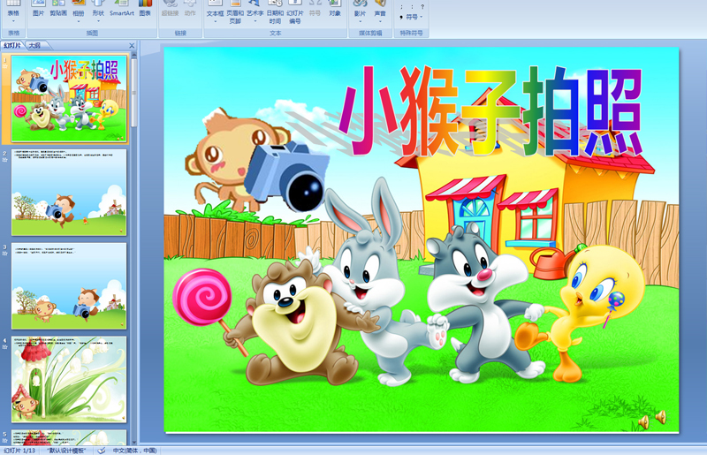
Task: Select slide 4 thumbnail
Action: [x=69, y=379]
